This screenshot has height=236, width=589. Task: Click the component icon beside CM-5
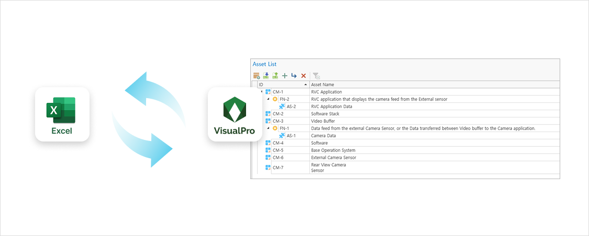[x=268, y=150]
